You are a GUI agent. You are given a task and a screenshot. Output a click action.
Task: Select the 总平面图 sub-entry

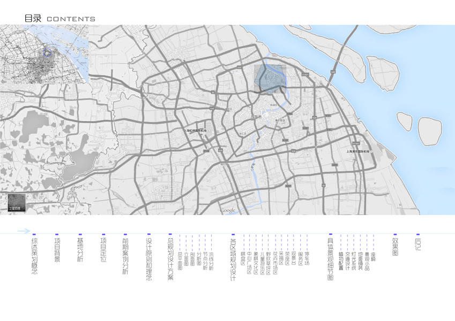point(180,261)
